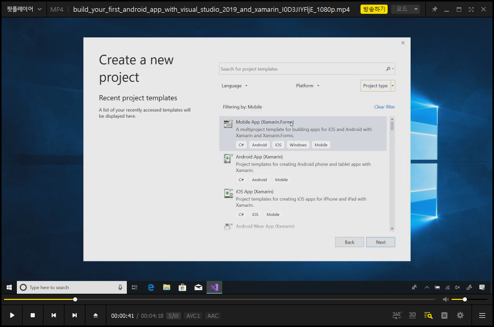Click the eject/open file icon
Viewport: 494px width, 327px height.
96,315
